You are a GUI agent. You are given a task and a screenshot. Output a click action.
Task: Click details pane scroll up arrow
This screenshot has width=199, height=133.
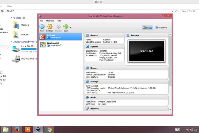point(170,34)
